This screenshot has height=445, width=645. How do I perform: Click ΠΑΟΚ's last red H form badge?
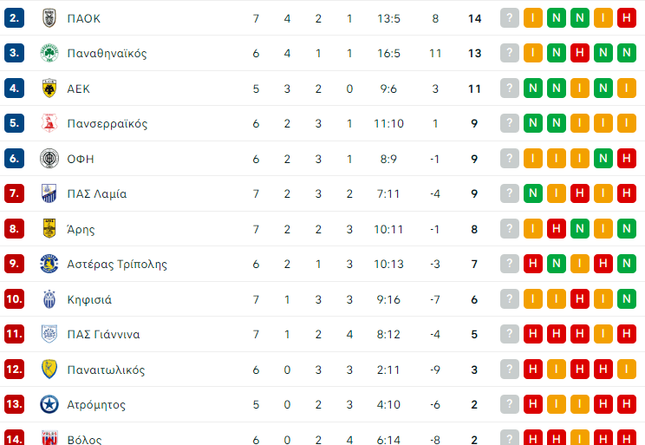[626, 18]
